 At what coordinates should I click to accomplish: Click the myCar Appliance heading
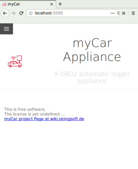click(x=92, y=50)
